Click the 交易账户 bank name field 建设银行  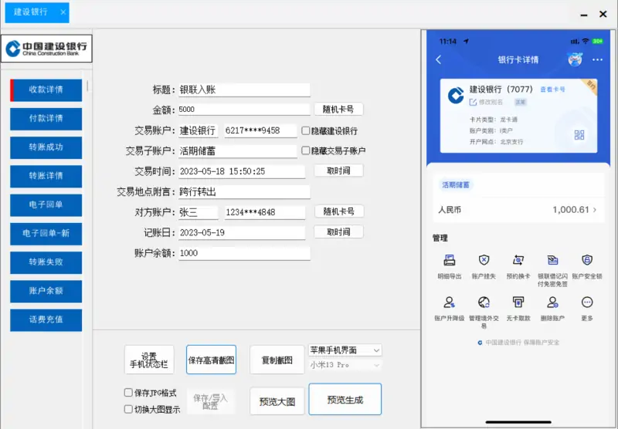click(x=198, y=130)
